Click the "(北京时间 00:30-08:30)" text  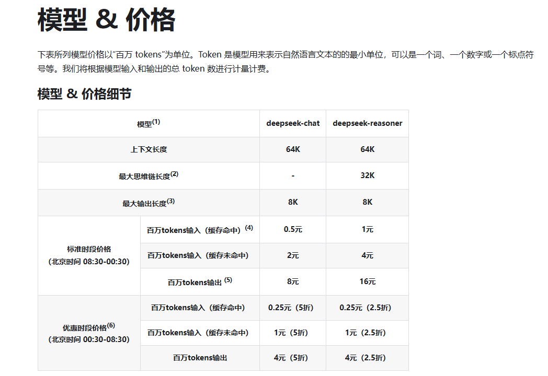(x=89, y=339)
